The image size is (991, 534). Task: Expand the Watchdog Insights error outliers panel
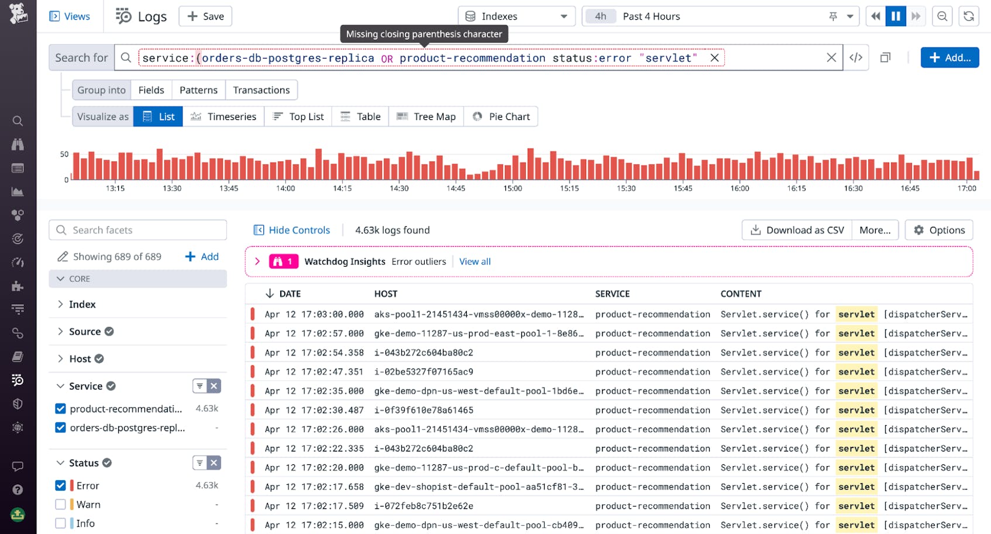257,261
